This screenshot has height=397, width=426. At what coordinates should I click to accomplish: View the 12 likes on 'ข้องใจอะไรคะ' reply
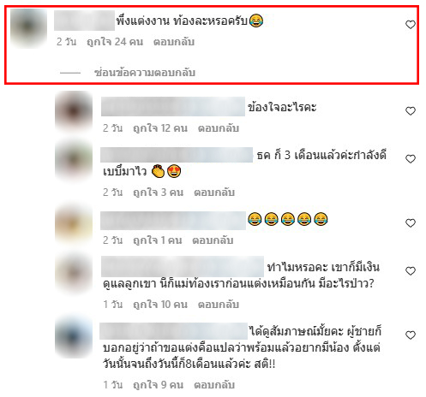pos(160,128)
